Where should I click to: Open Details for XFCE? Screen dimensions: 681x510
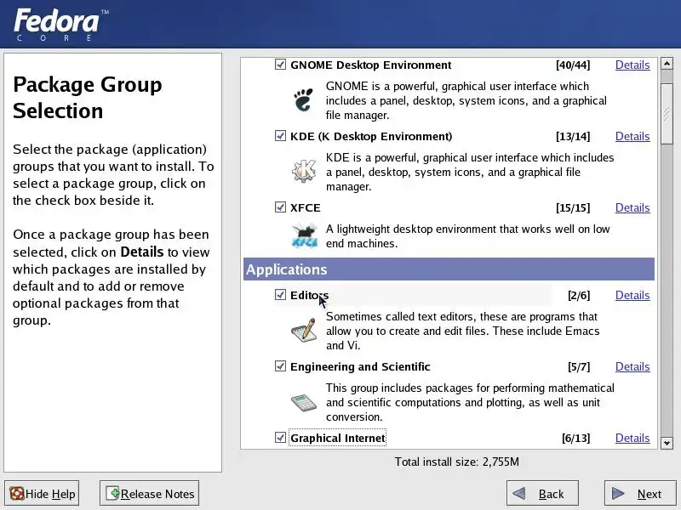point(632,207)
